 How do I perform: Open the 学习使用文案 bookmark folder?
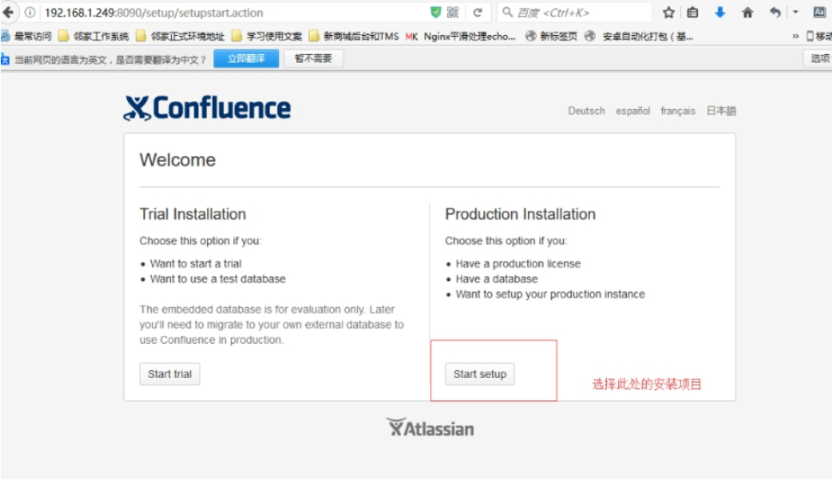pos(267,36)
